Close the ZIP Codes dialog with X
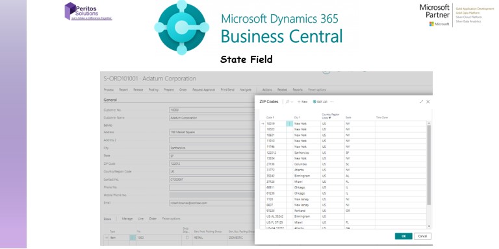 pos(428,102)
